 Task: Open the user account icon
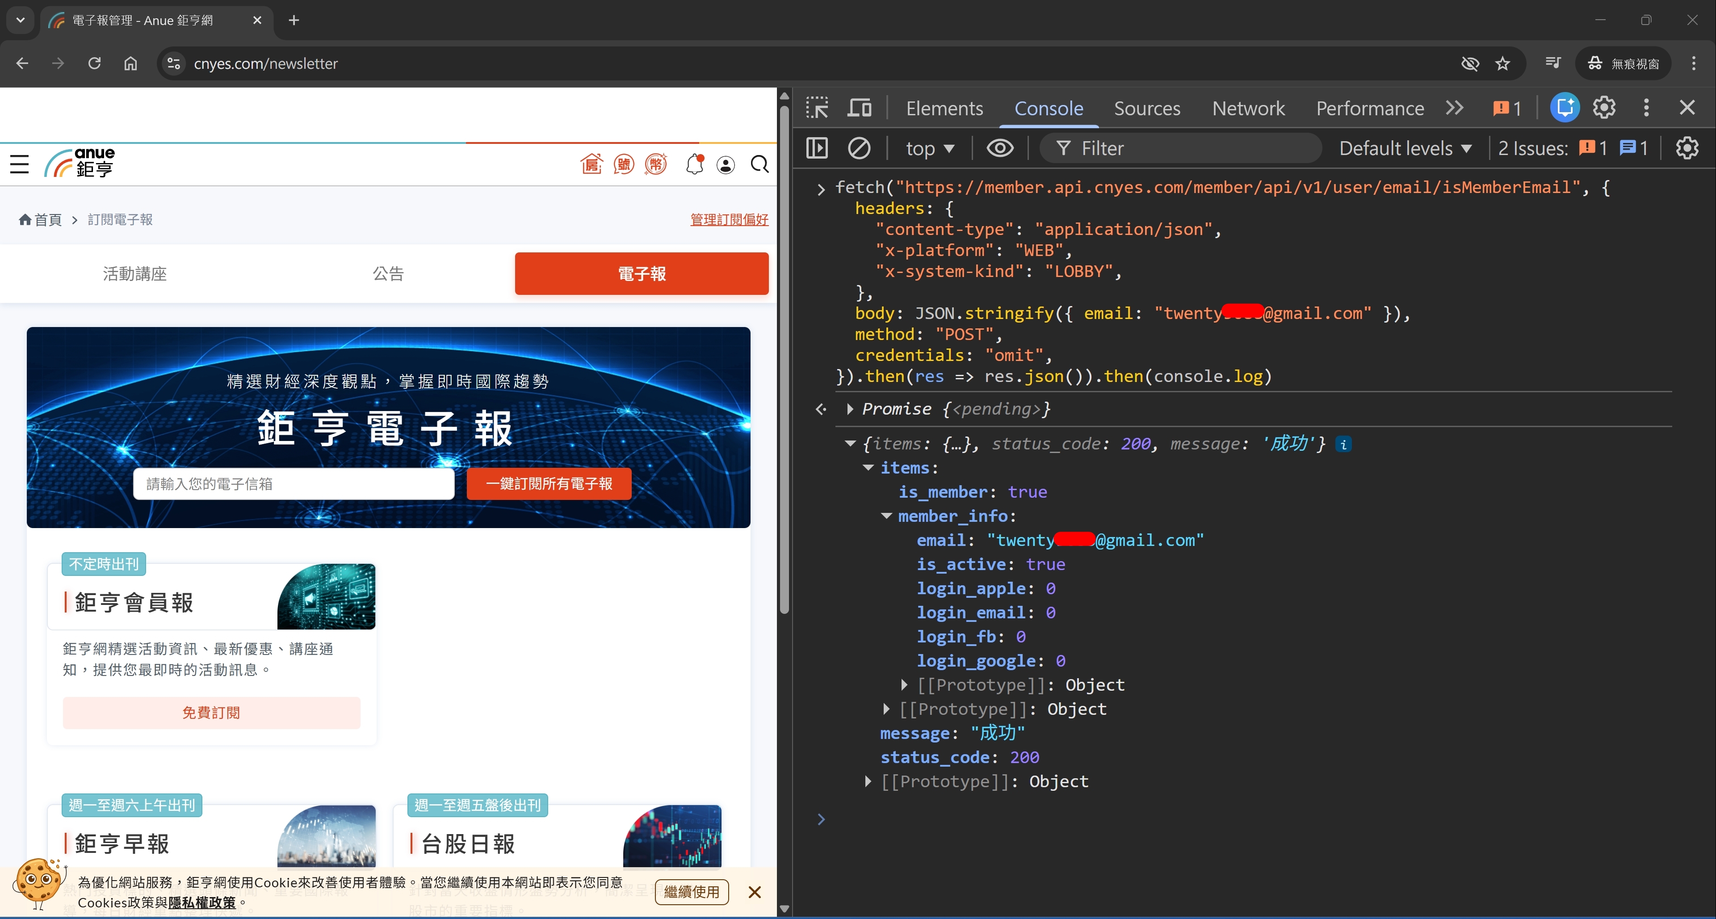pos(726,164)
